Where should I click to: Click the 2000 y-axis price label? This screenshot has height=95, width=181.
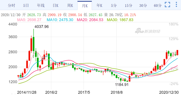[13, 67]
